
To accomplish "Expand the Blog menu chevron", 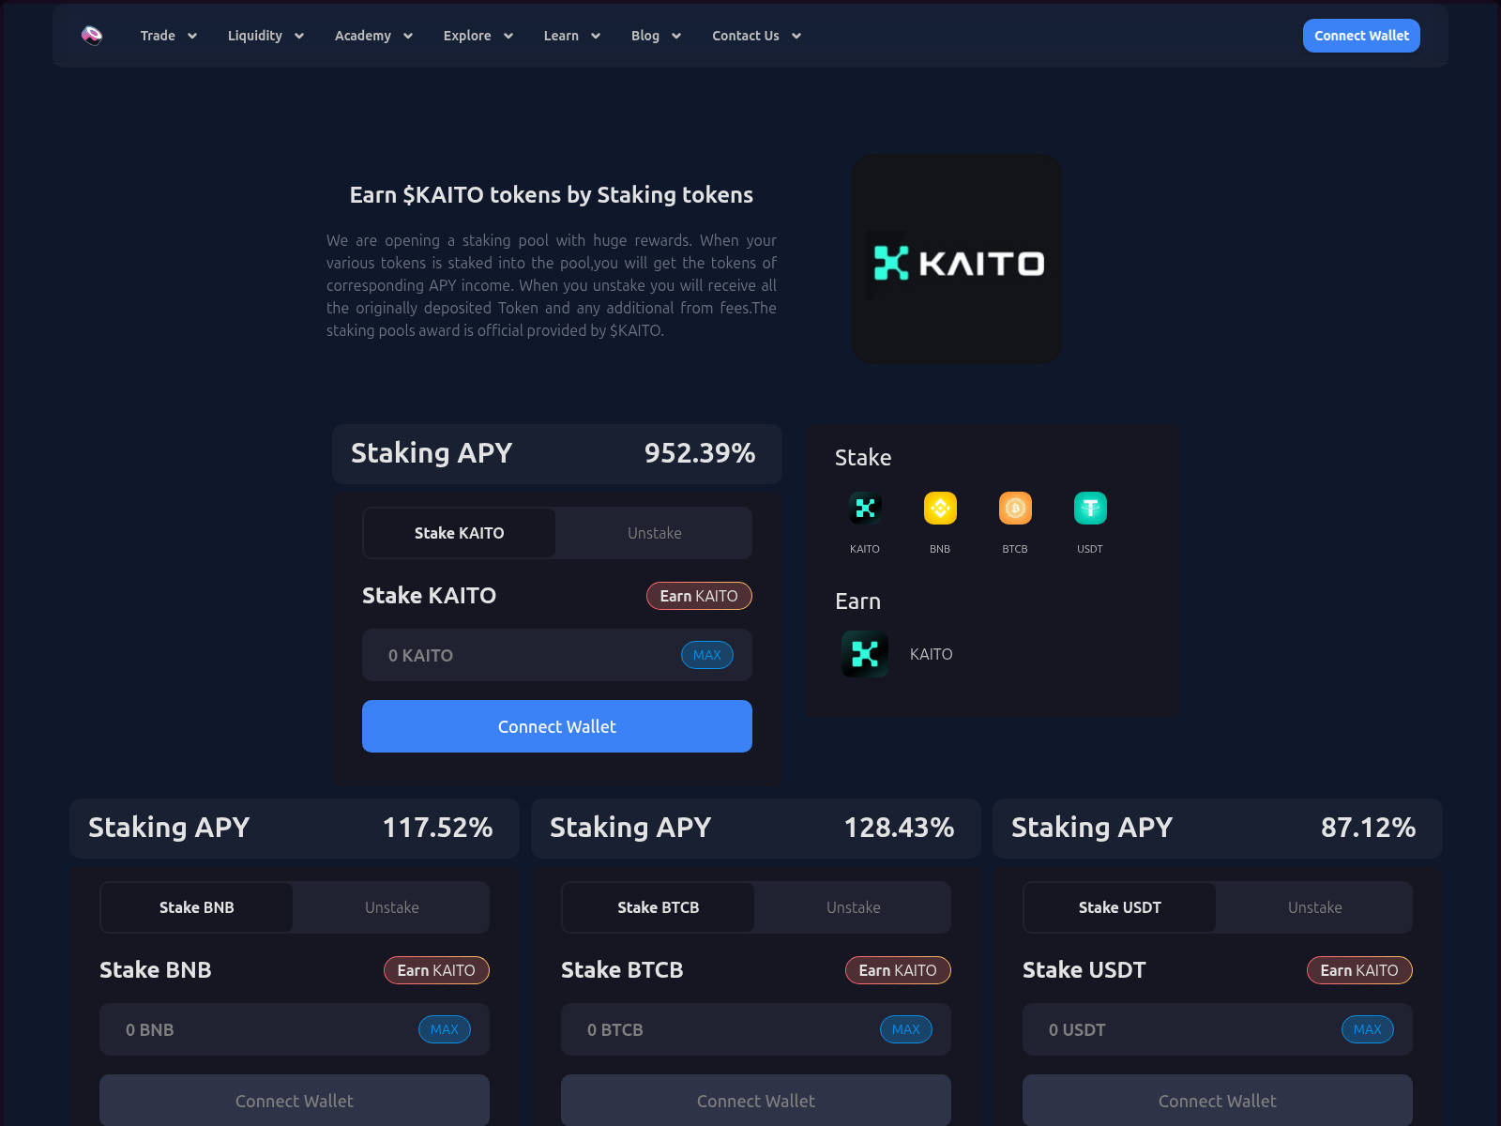I will pos(676,37).
